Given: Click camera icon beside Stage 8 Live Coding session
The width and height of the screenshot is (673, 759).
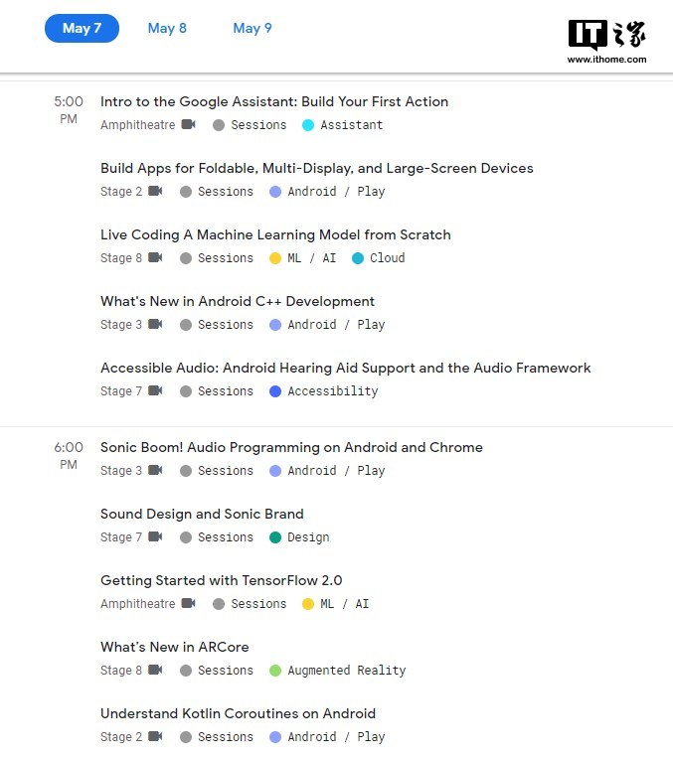Looking at the screenshot, I should [155, 258].
